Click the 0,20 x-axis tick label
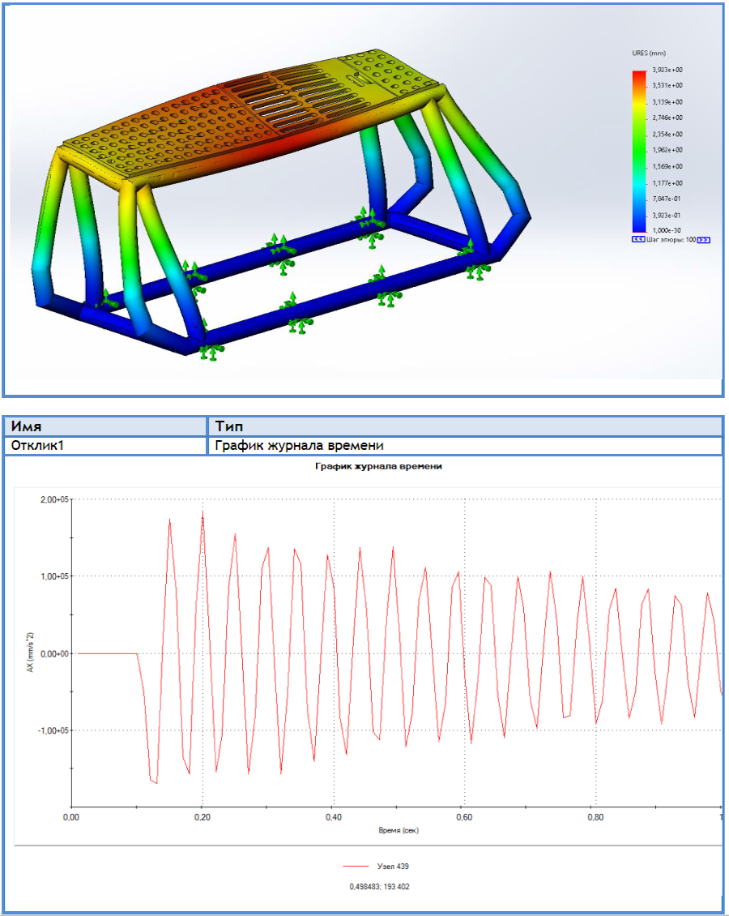Viewport: 729px width, 916px height. tap(202, 817)
